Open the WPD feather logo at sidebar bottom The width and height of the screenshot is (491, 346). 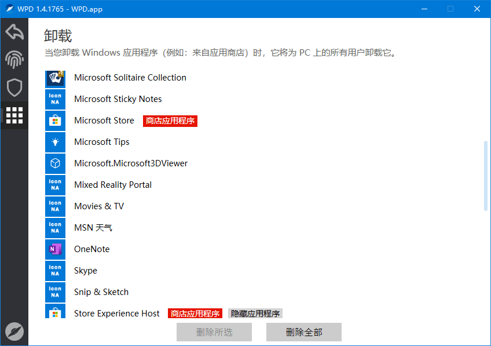(x=14, y=332)
